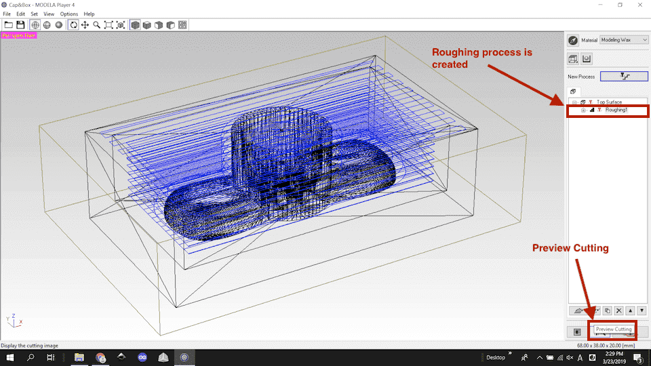
Task: Open the Set menu
Action: coord(34,14)
